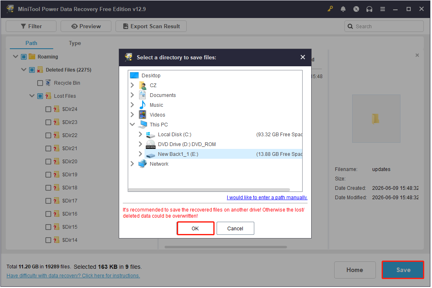Click Export Scan Result
432x288 pixels.
(152, 27)
